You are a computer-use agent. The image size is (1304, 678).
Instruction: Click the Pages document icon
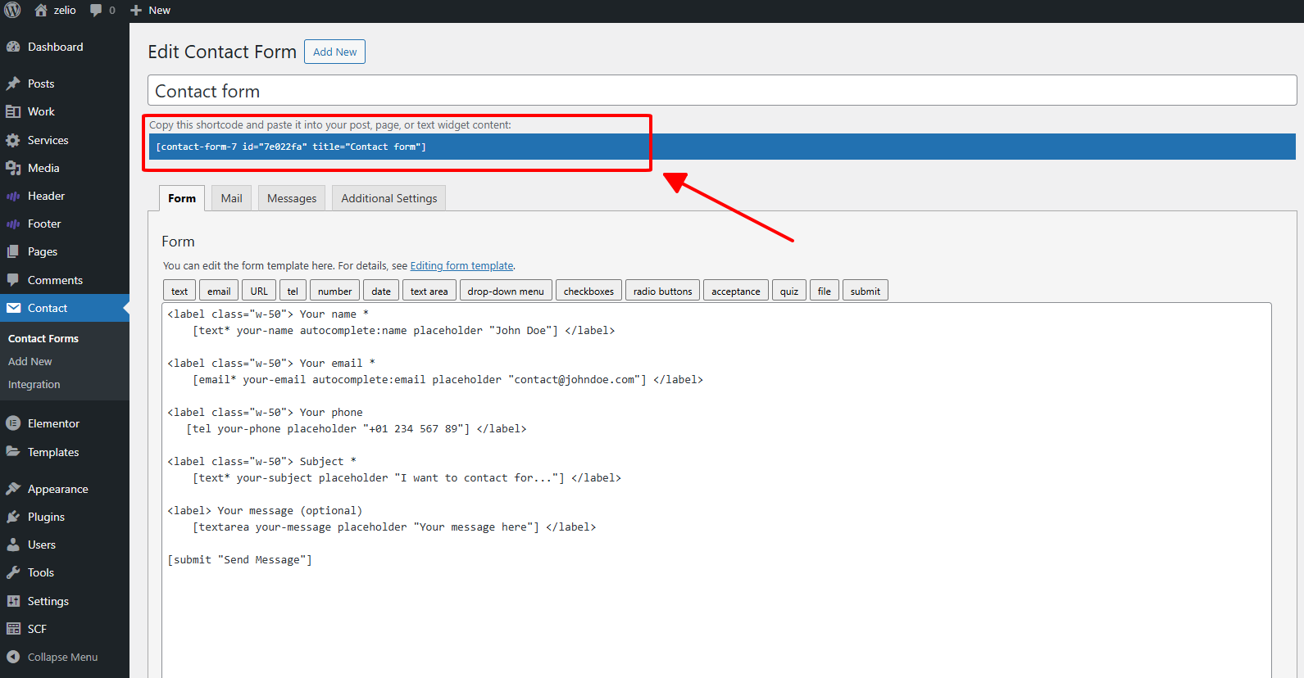point(13,251)
